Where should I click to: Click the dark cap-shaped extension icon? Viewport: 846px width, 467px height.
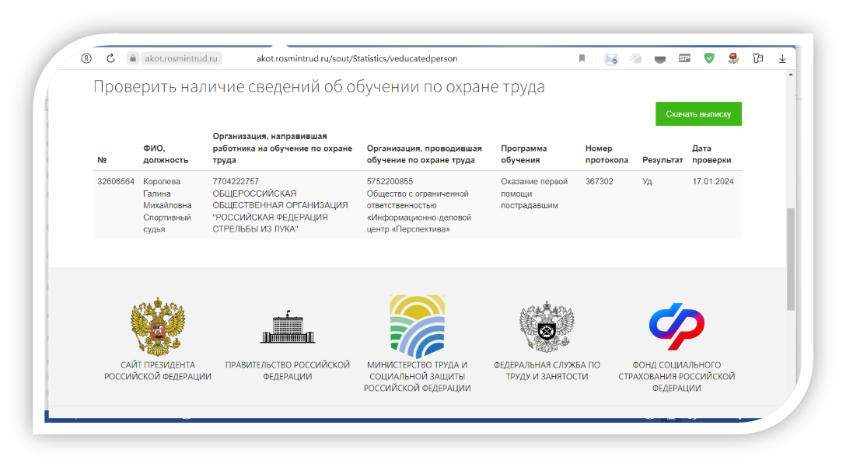[x=660, y=58]
